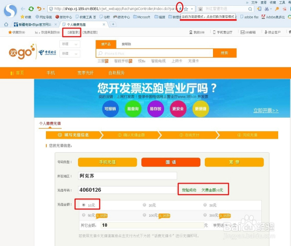Open the 工具 menu
Viewport: 291px width, 246px height.
tap(282, 2)
